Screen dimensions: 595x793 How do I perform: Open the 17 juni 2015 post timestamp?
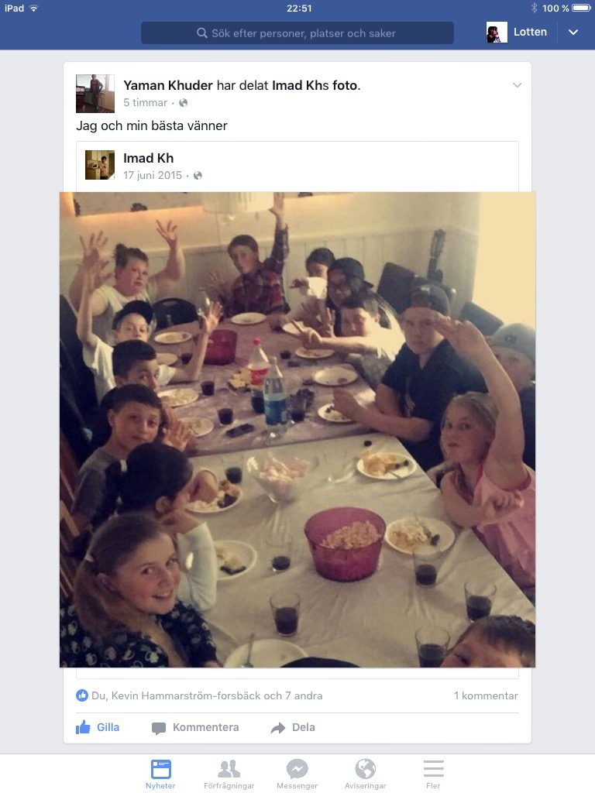[153, 176]
